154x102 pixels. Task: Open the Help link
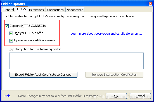point(8,96)
